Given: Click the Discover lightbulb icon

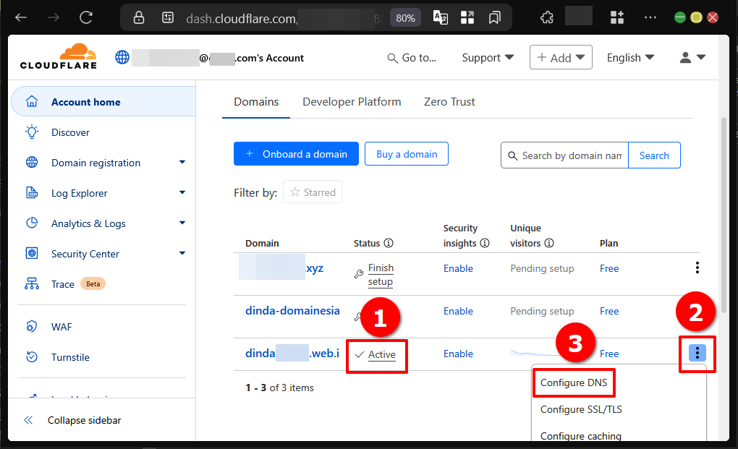Looking at the screenshot, I should tap(32, 132).
